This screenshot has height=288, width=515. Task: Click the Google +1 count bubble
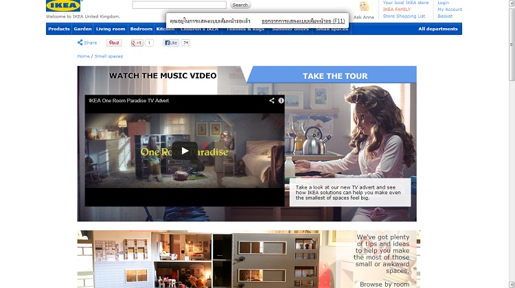(x=149, y=43)
